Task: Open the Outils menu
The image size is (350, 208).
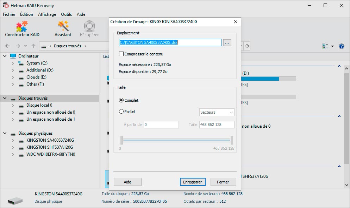Action: pyautogui.click(x=66, y=14)
